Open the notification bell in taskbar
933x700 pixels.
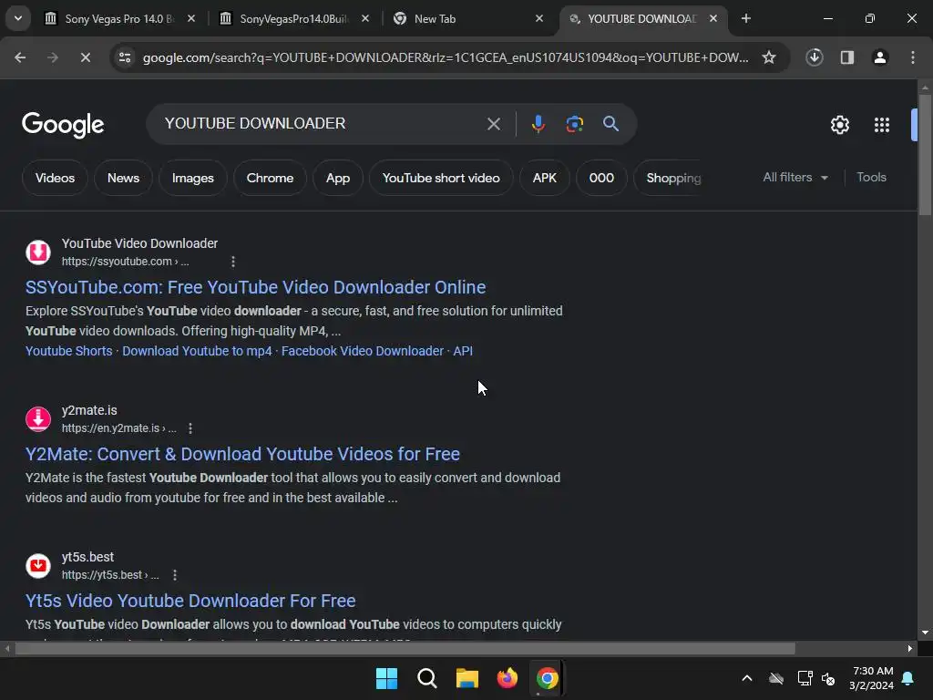click(x=908, y=678)
